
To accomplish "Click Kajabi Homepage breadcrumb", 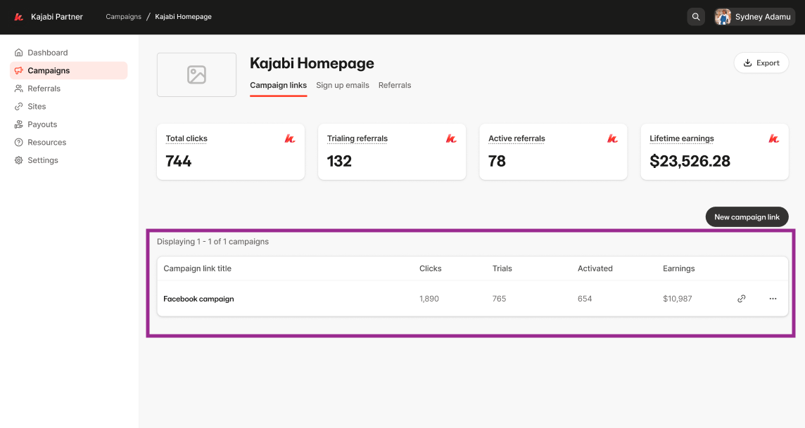I will coord(183,16).
